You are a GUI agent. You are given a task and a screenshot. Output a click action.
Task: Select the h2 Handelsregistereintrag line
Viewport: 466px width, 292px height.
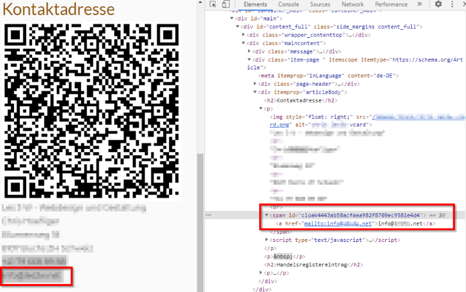pos(313,265)
